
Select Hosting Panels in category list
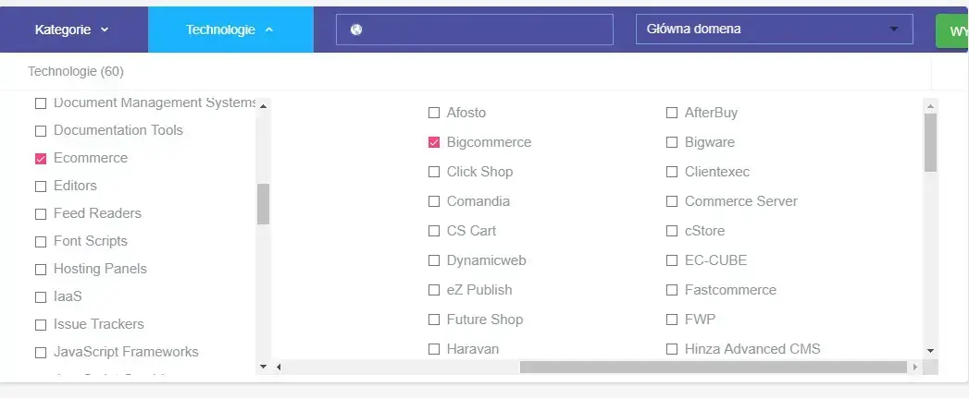[100, 269]
